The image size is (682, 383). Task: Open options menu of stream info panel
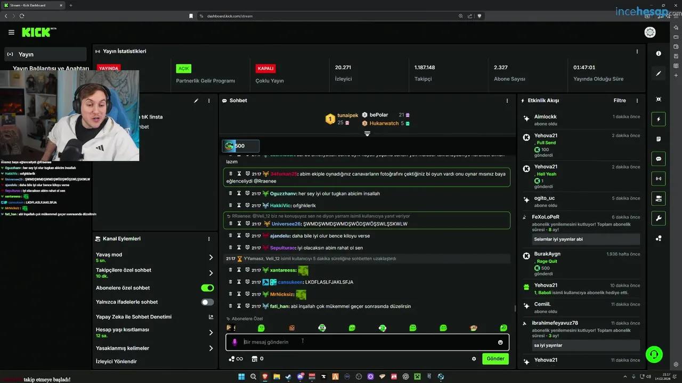point(209,101)
